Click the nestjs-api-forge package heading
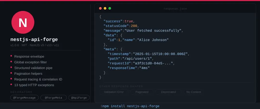260x109 pixels. pos(34,39)
